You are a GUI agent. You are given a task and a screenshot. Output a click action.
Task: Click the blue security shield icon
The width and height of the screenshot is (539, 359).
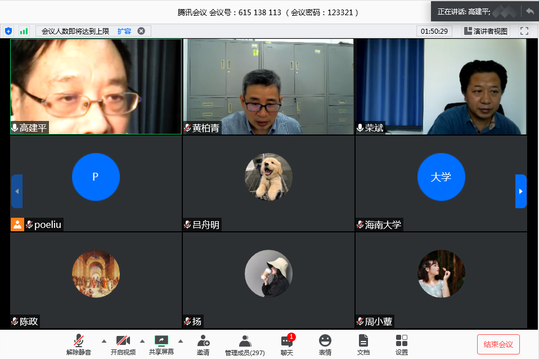pos(8,31)
